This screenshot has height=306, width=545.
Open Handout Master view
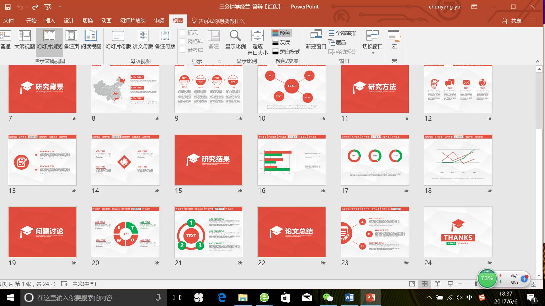[x=143, y=39]
